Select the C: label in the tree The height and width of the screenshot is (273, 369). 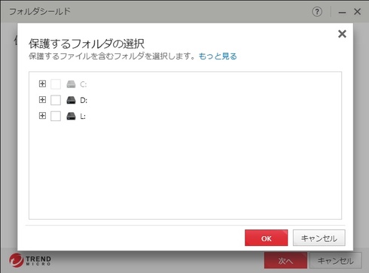84,84
